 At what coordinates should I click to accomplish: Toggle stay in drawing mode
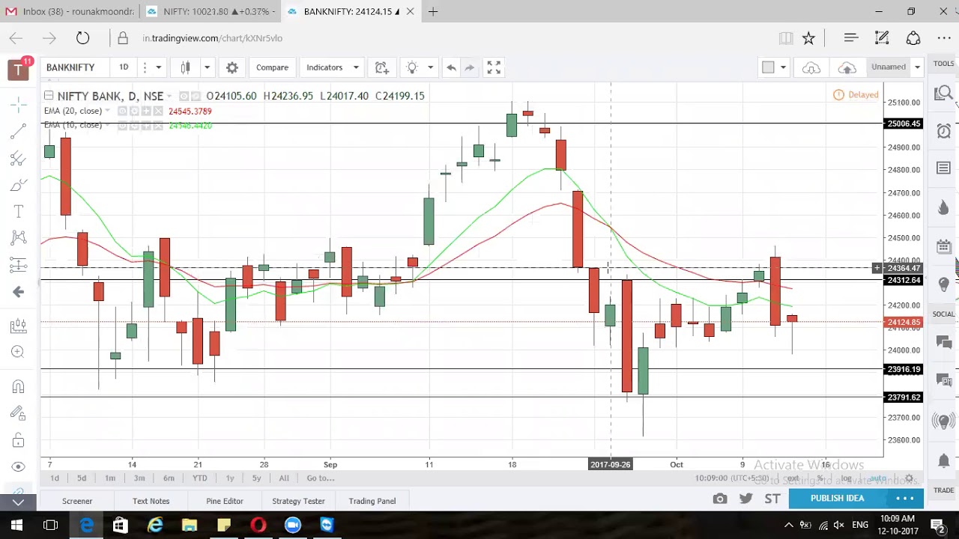point(18,413)
